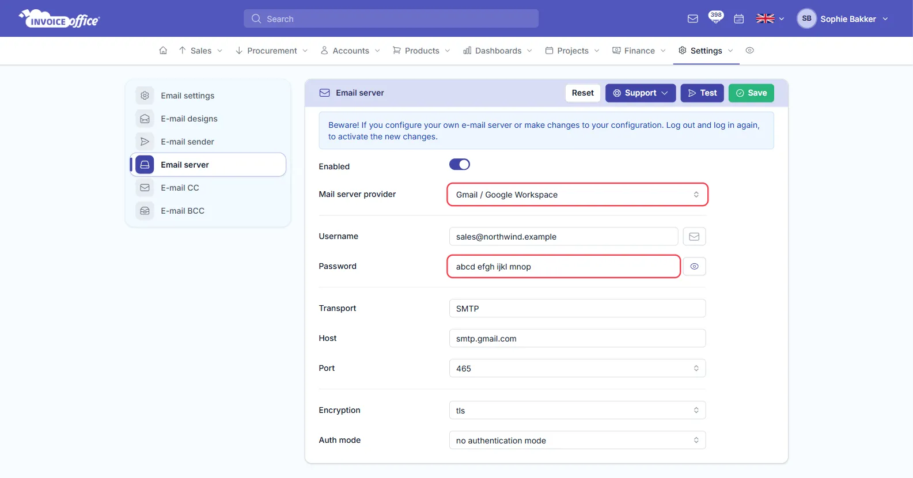Click the send arrow icon beside E-mail sender
Screen dimensions: 913x478
[x=145, y=142]
